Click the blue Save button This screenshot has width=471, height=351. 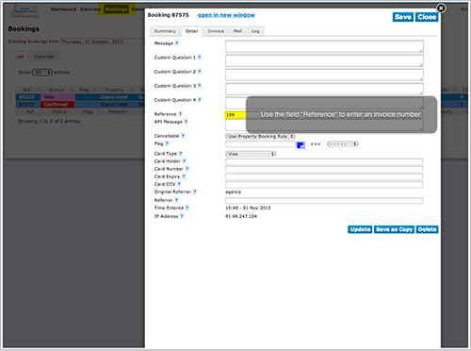(403, 17)
